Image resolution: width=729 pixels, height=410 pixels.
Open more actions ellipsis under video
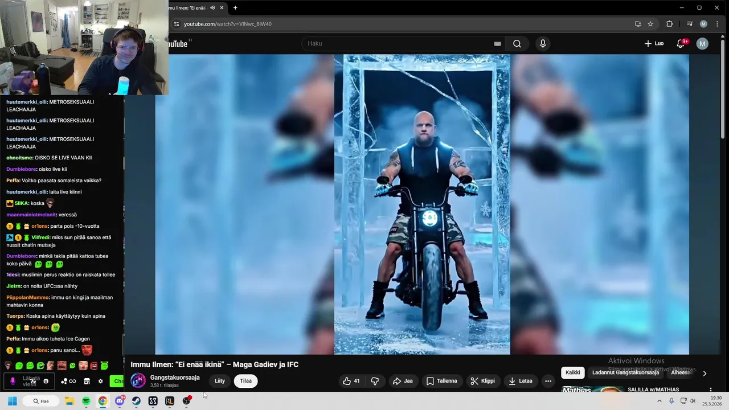point(548,381)
